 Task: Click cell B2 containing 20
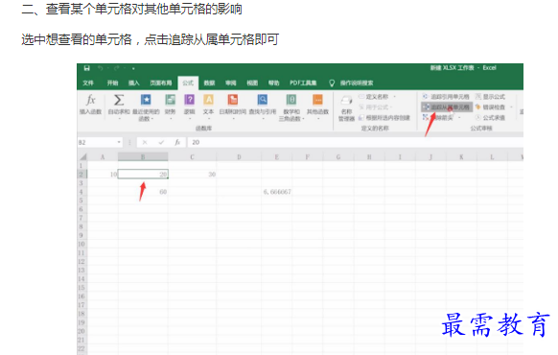[143, 175]
